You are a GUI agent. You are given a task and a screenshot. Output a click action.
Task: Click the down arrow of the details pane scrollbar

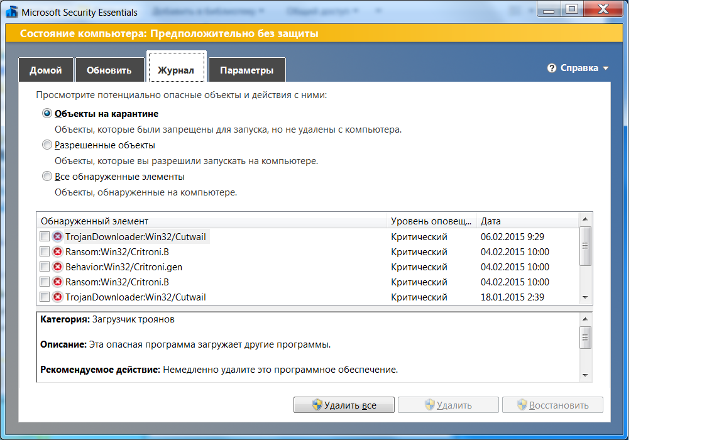point(585,375)
